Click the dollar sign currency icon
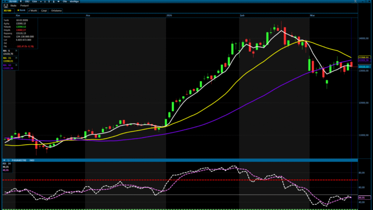This screenshot has height=210, width=373. (x=53, y=1)
